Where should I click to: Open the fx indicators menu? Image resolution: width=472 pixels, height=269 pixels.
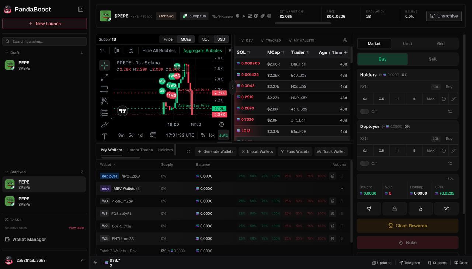click(x=131, y=50)
